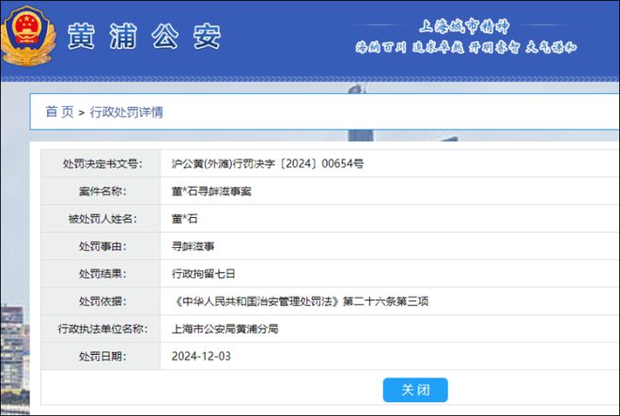Click the police badge emblem logo
The height and width of the screenshot is (416, 620).
coord(27,37)
